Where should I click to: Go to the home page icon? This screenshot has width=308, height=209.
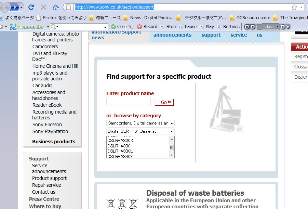(x=56, y=8)
